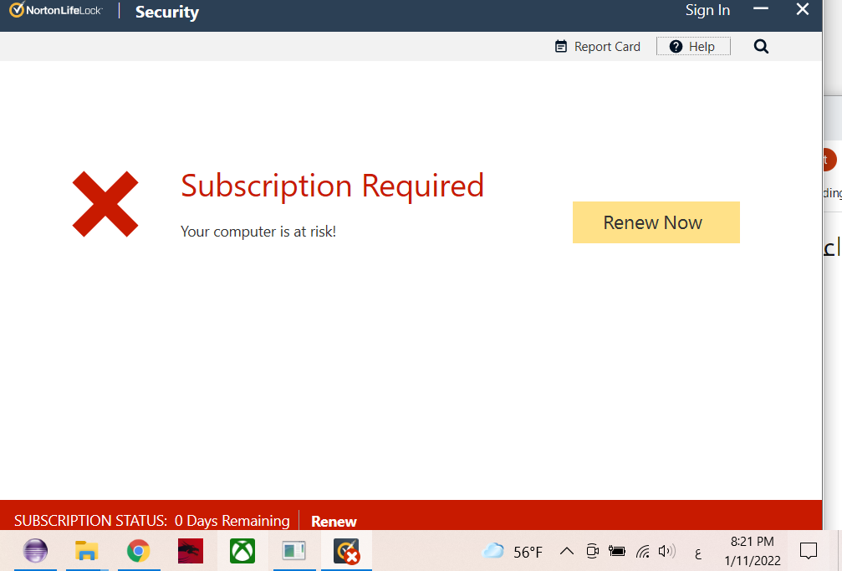Viewport: 842px width, 571px height.
Task: Select 'Your computer is at risk!' text
Action: 258,232
